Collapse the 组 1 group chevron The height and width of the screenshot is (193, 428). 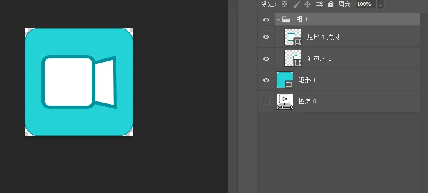click(x=278, y=19)
